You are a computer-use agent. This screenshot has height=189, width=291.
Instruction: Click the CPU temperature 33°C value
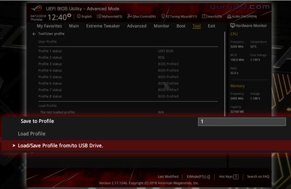click(x=253, y=47)
